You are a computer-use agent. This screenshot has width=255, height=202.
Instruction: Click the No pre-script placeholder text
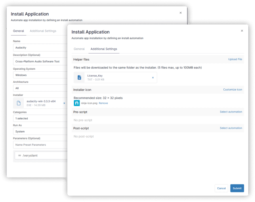tap(83, 120)
